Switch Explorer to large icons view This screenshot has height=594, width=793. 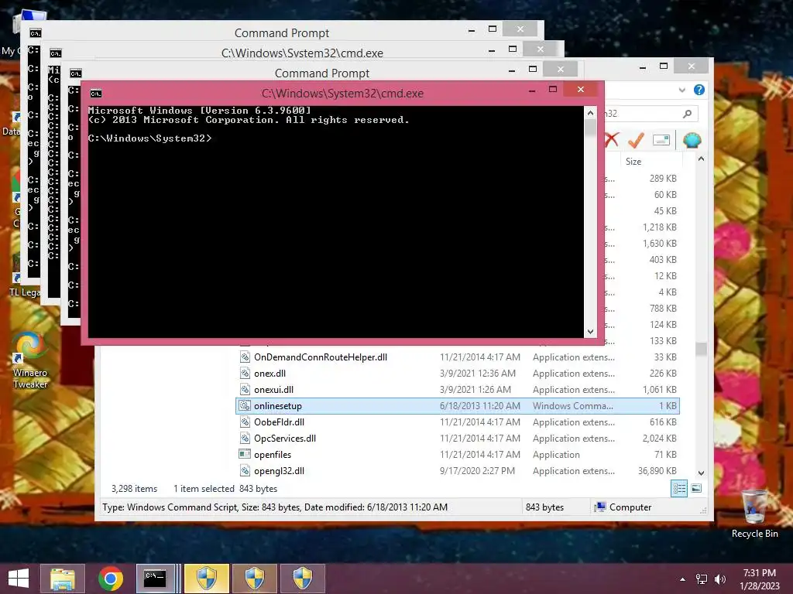coord(696,489)
